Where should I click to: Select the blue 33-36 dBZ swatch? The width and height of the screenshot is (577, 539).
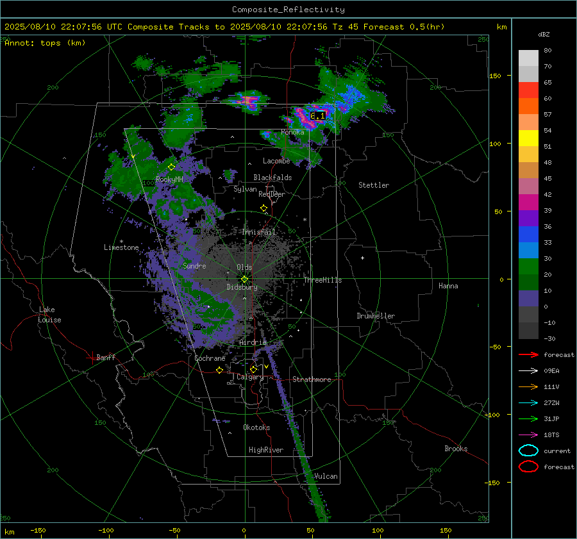point(528,235)
